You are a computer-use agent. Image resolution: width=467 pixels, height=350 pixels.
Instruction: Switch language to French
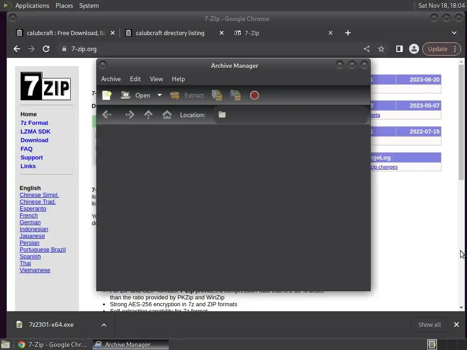coord(29,215)
